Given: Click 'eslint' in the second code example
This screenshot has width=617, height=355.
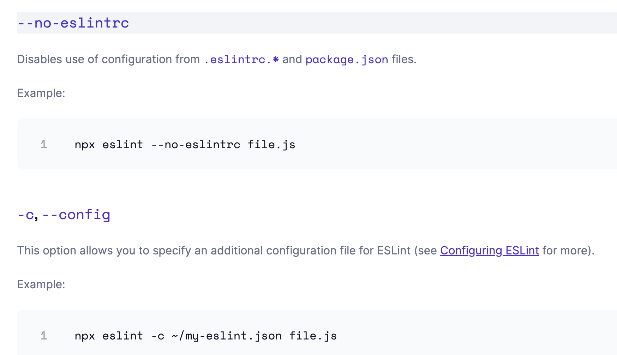Looking at the screenshot, I should 122,336.
